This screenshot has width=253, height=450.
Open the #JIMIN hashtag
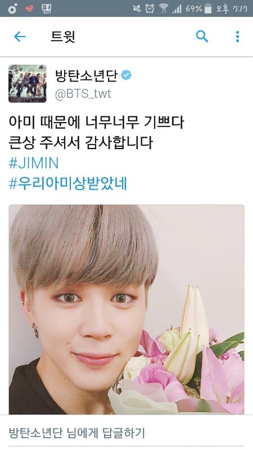(34, 163)
